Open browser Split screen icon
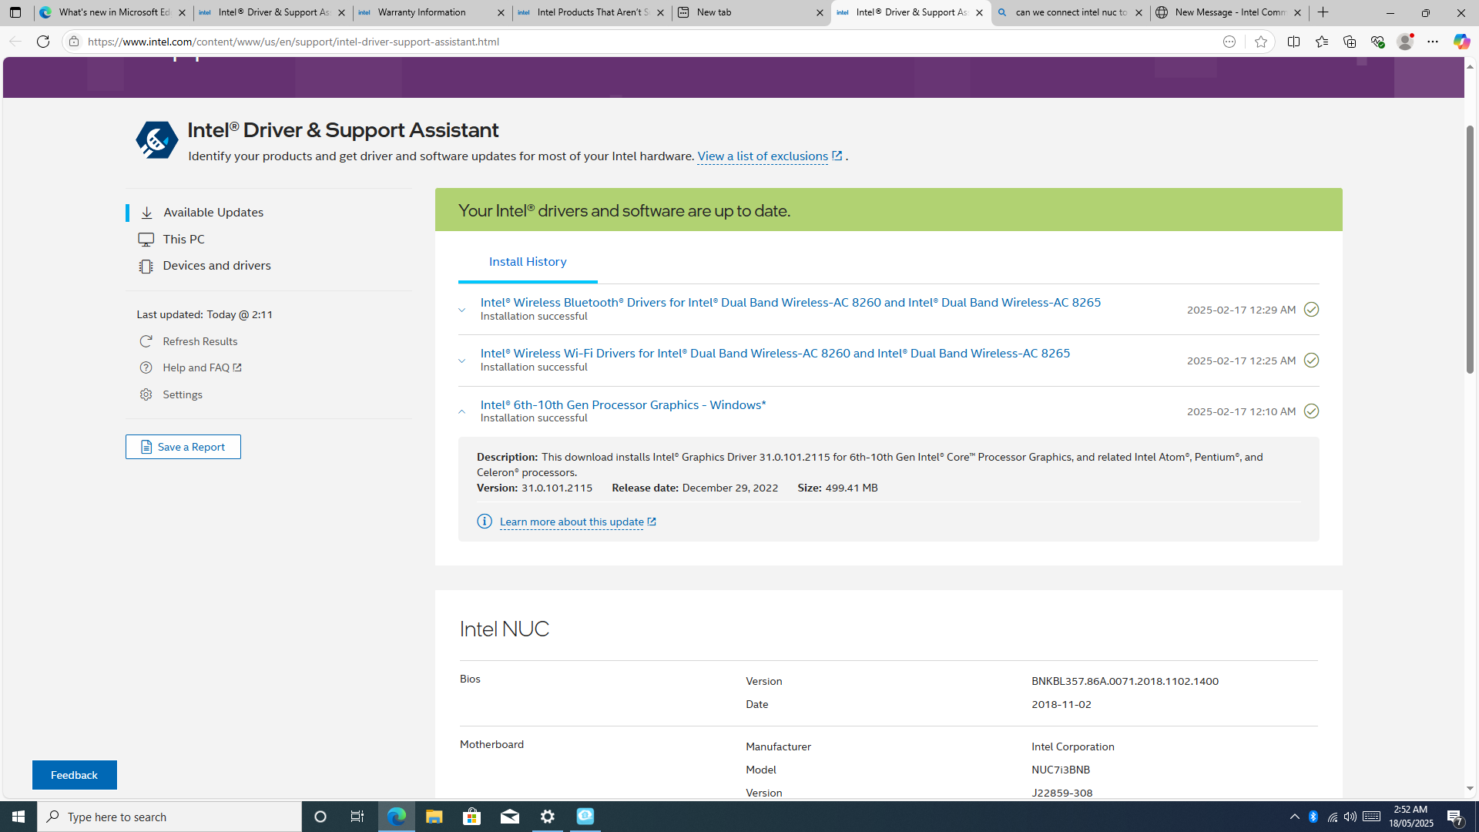Image resolution: width=1479 pixels, height=832 pixels. 1293,42
